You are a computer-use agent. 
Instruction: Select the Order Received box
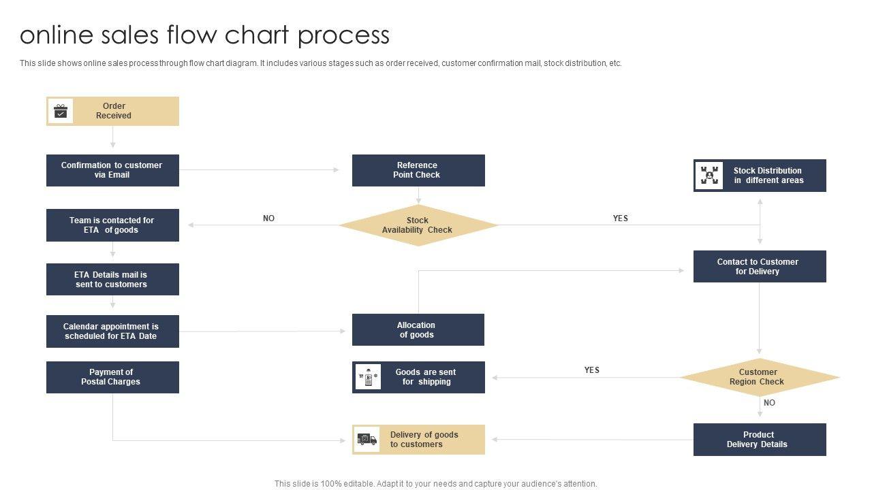pos(113,111)
